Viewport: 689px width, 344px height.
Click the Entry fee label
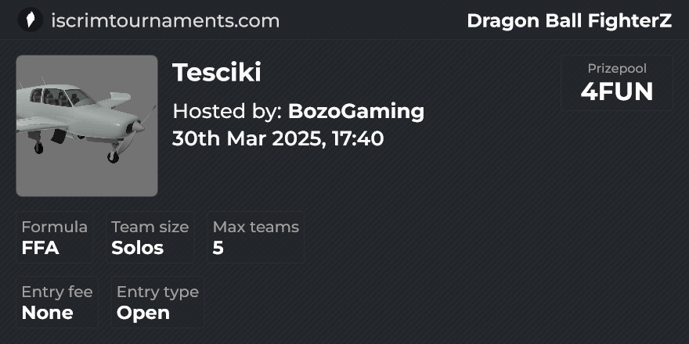coord(57,292)
